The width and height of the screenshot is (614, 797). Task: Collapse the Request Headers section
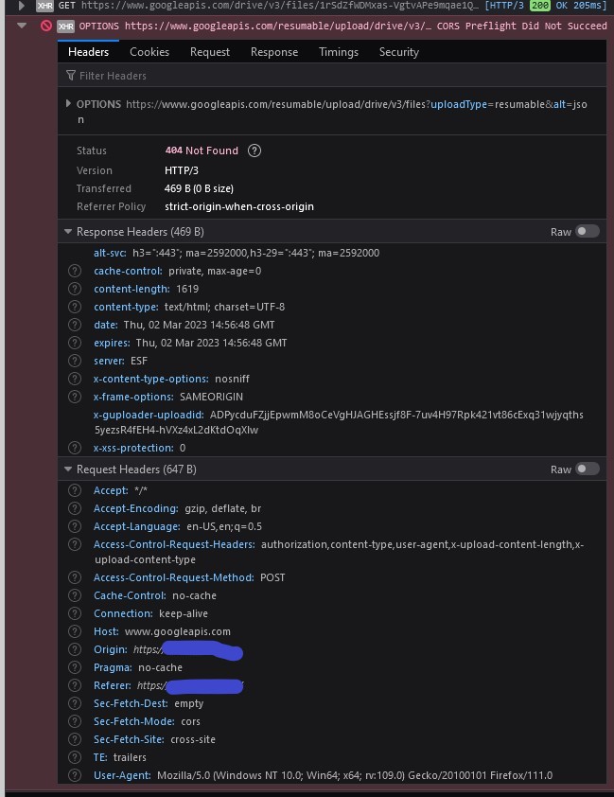click(x=67, y=469)
